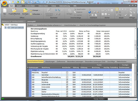Click the Baugrube Schätzung cell 30.000,00 EUR

[x=86, y=80]
